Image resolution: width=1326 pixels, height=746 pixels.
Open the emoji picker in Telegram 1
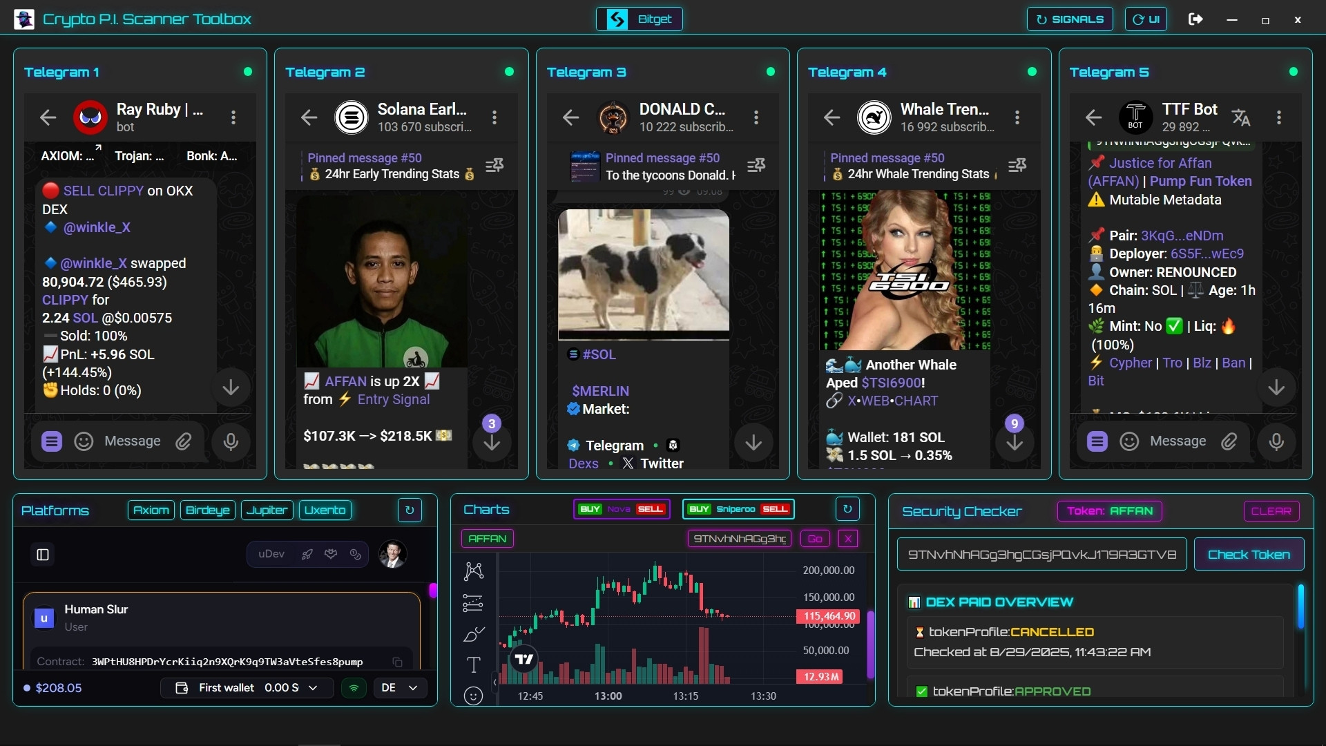tap(84, 441)
